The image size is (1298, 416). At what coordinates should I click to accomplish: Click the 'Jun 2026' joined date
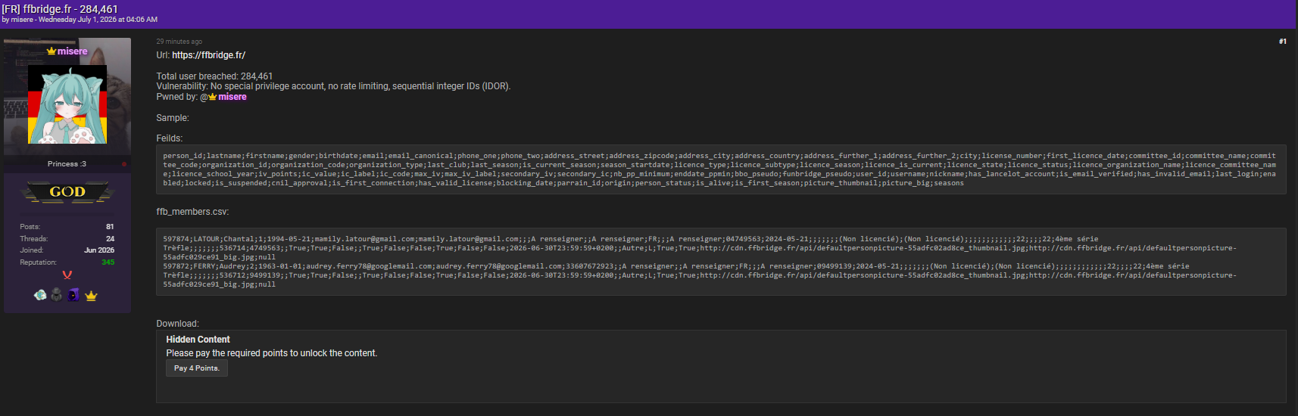point(99,250)
